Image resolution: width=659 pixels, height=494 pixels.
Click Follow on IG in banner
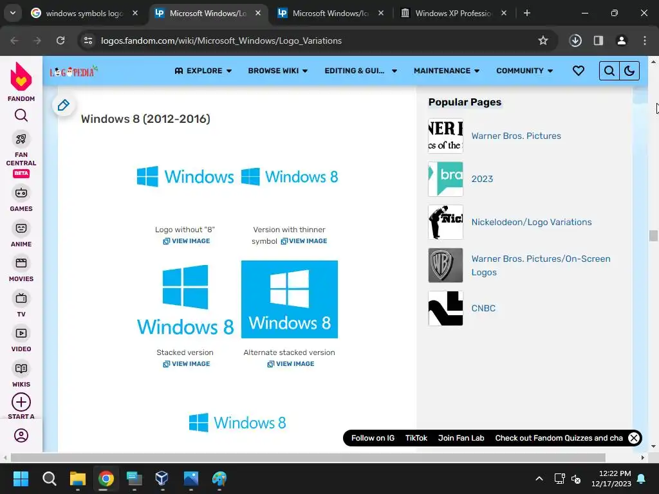373,438
